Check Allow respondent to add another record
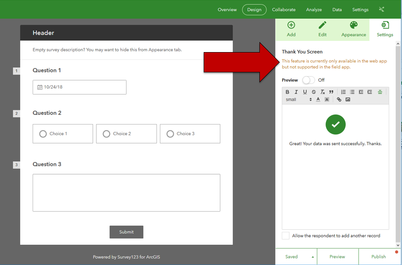The height and width of the screenshot is (265, 402). tap(285, 236)
